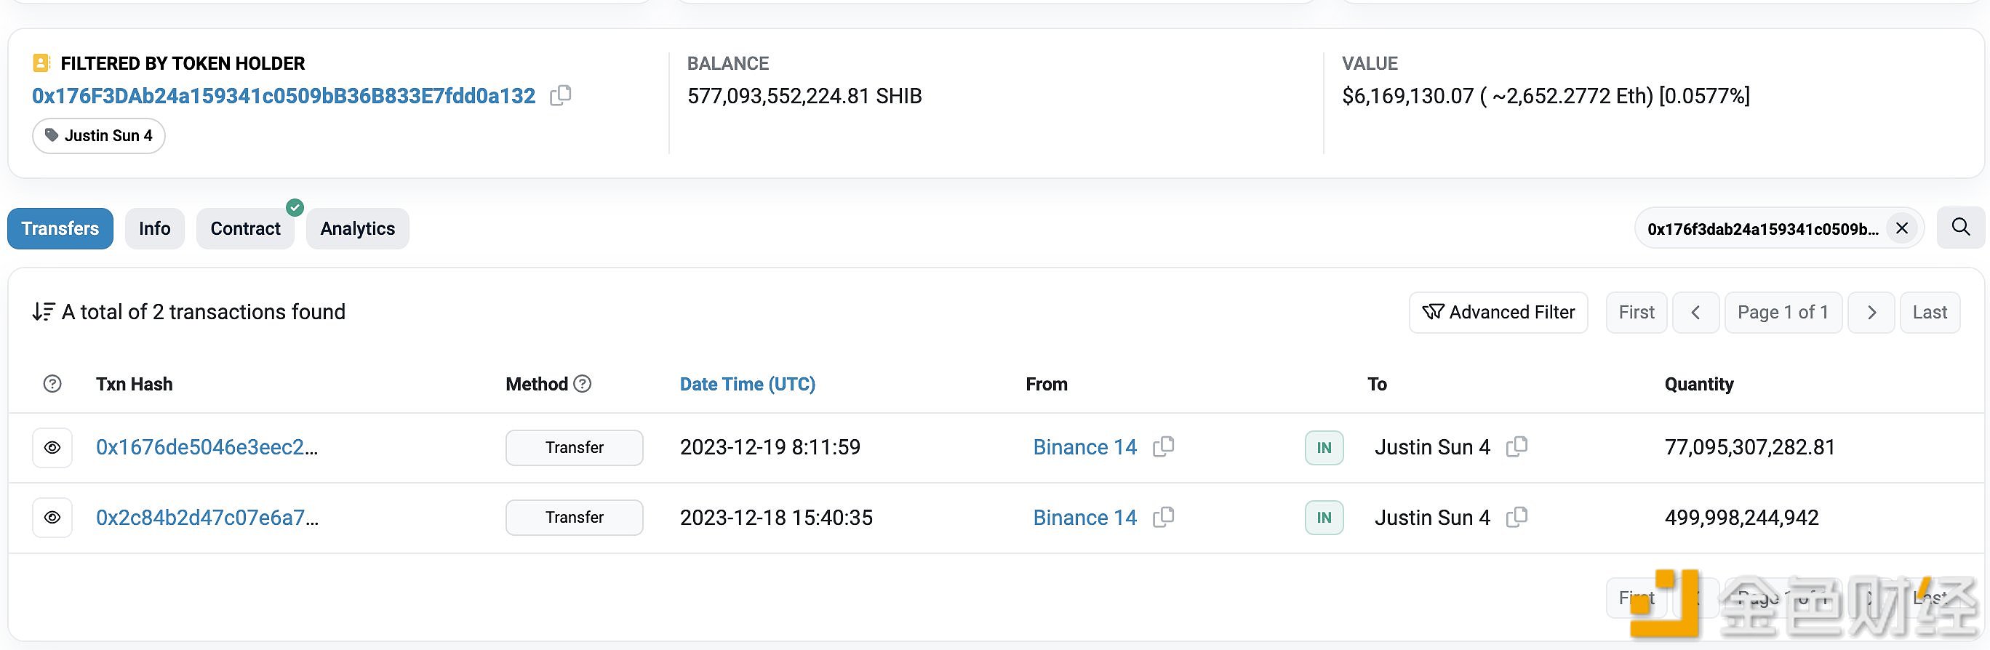Clear the 0x176f3dab address filter
1990x650 pixels.
pyautogui.click(x=1901, y=228)
